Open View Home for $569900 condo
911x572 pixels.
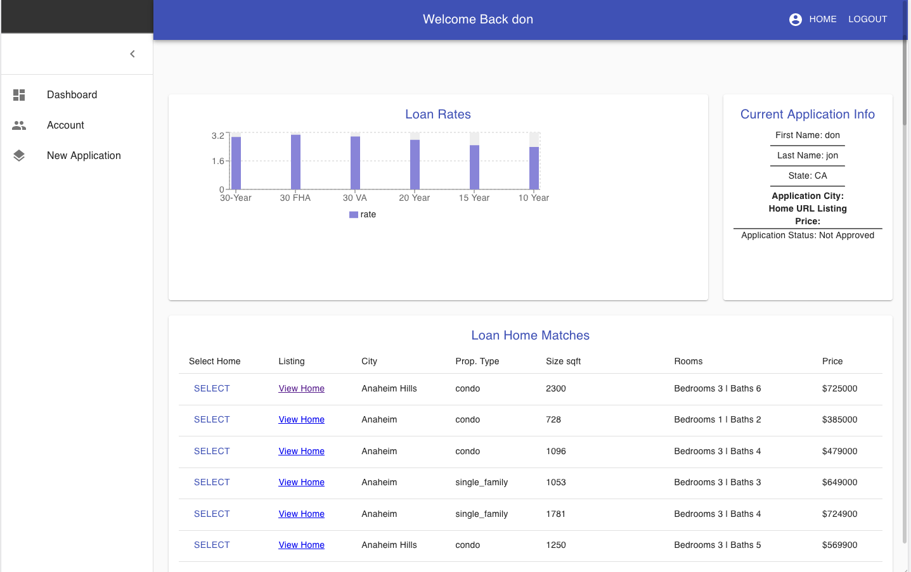click(x=302, y=545)
